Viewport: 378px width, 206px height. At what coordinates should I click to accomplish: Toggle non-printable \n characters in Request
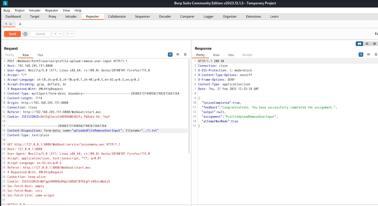tap(178, 54)
